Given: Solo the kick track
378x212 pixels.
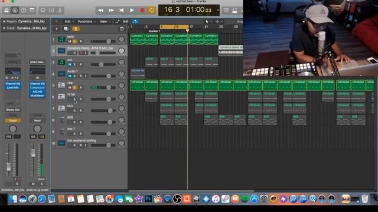Looking at the screenshot, I should click(x=74, y=111).
